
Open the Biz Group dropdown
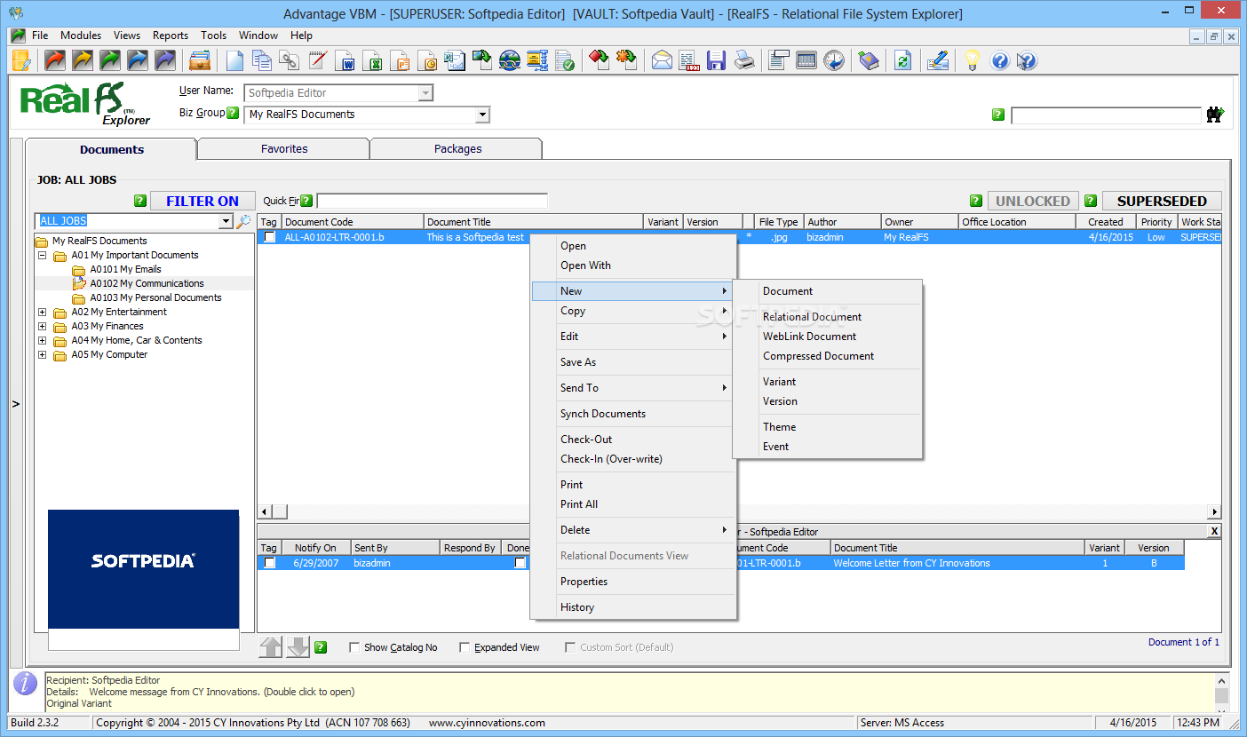coord(482,115)
